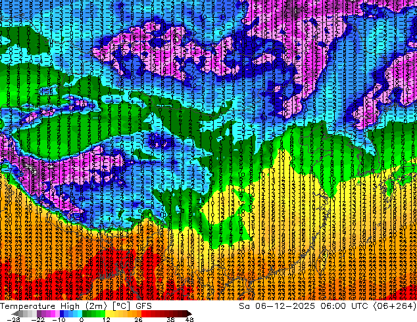
Task: Click the (06+264) forecast hour label
Action: coord(395,306)
